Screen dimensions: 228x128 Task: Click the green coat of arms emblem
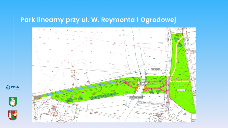(13, 101)
